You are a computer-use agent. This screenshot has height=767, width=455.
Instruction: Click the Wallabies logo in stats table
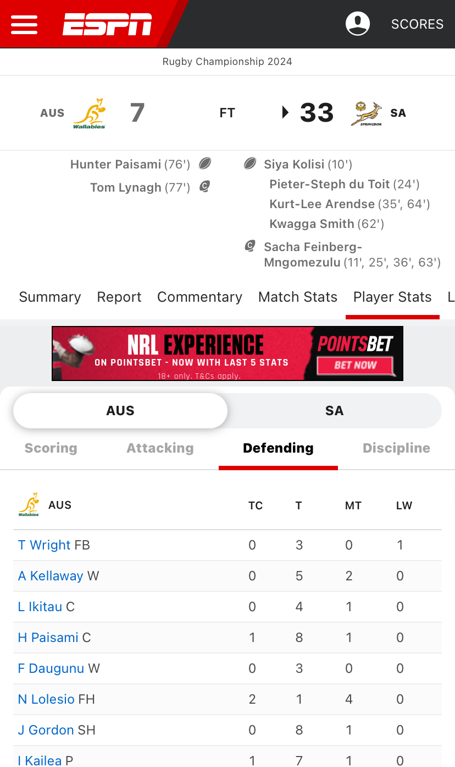[x=29, y=505]
